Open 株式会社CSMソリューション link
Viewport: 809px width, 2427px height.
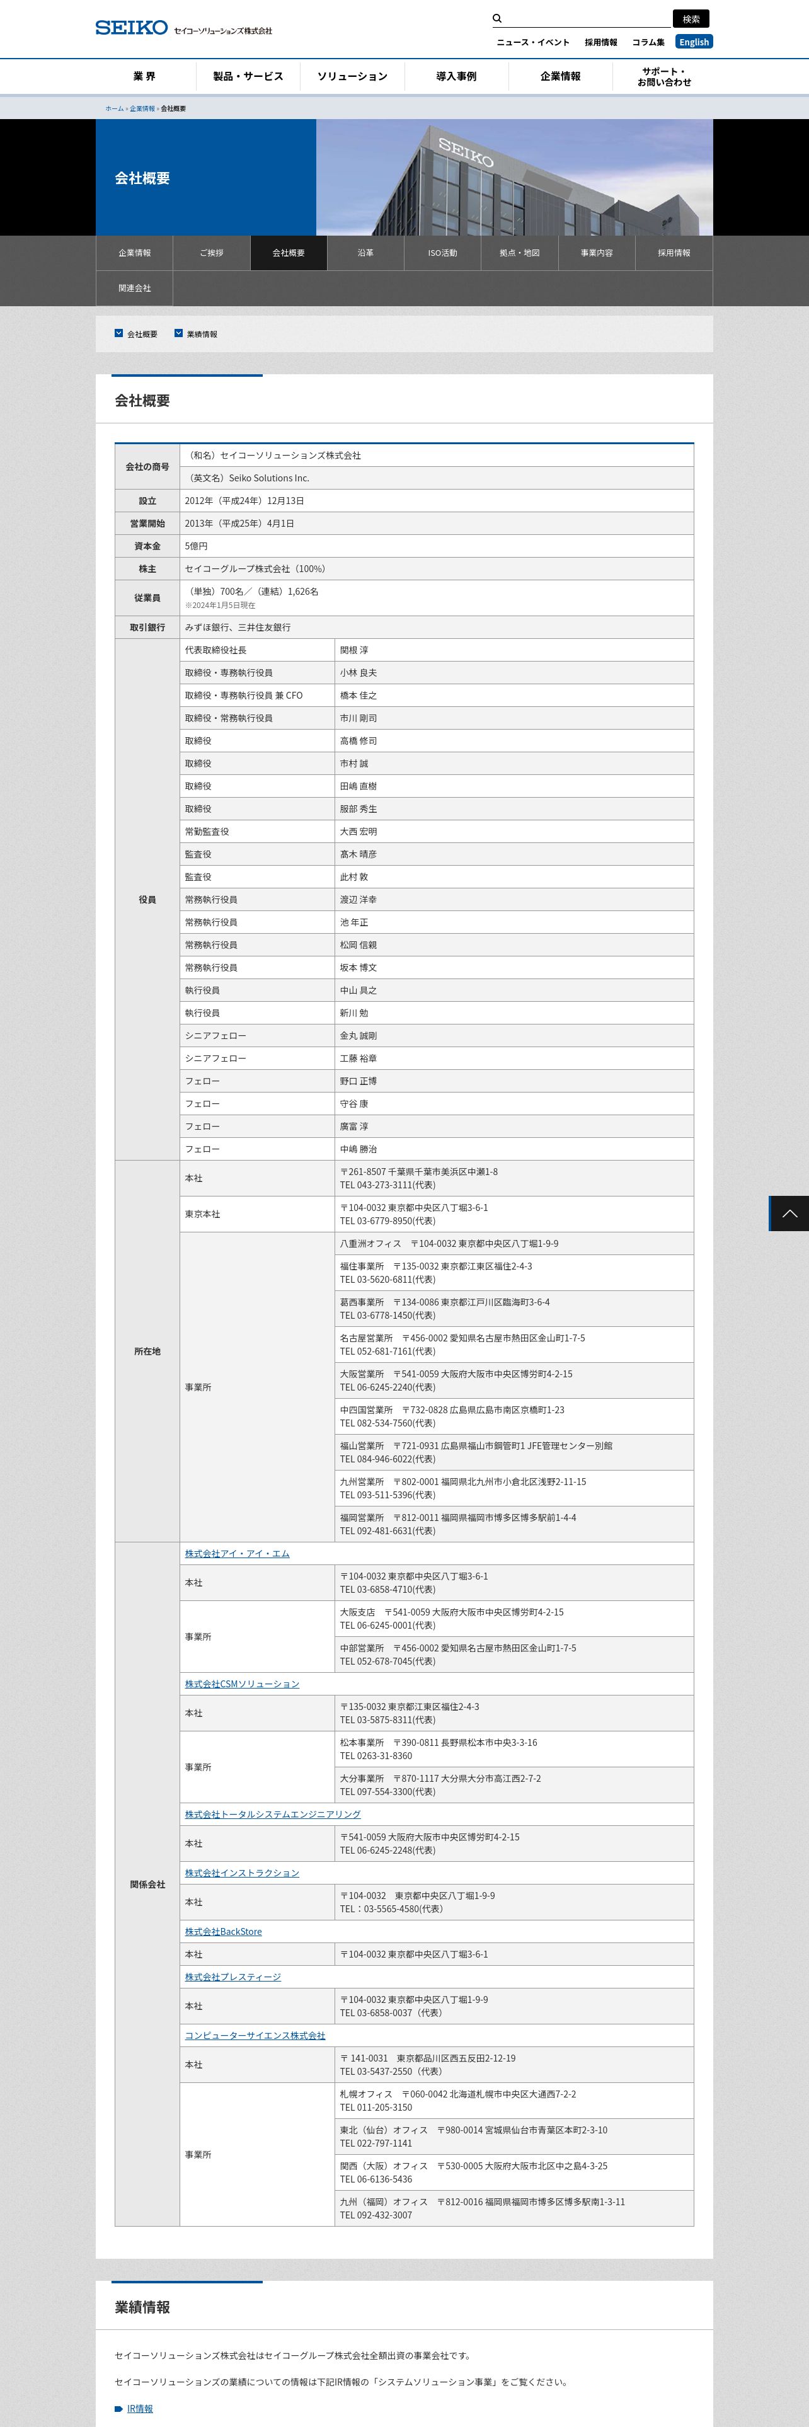(242, 1684)
